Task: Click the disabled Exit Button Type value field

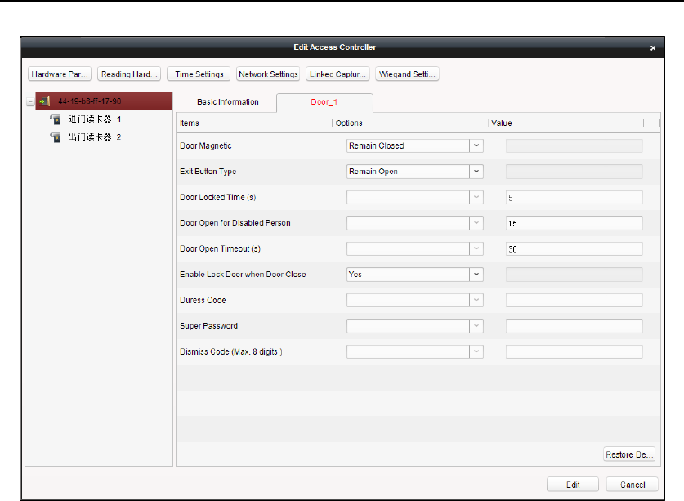Action: (574, 172)
